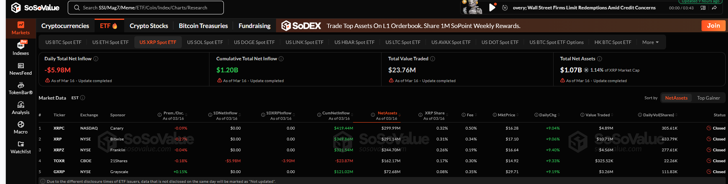Click the Value Traded column info icon

click(x=582, y=115)
